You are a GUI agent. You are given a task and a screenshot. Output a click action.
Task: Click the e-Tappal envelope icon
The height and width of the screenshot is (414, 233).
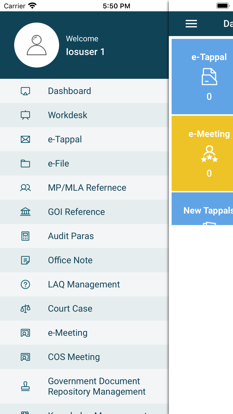point(25,139)
